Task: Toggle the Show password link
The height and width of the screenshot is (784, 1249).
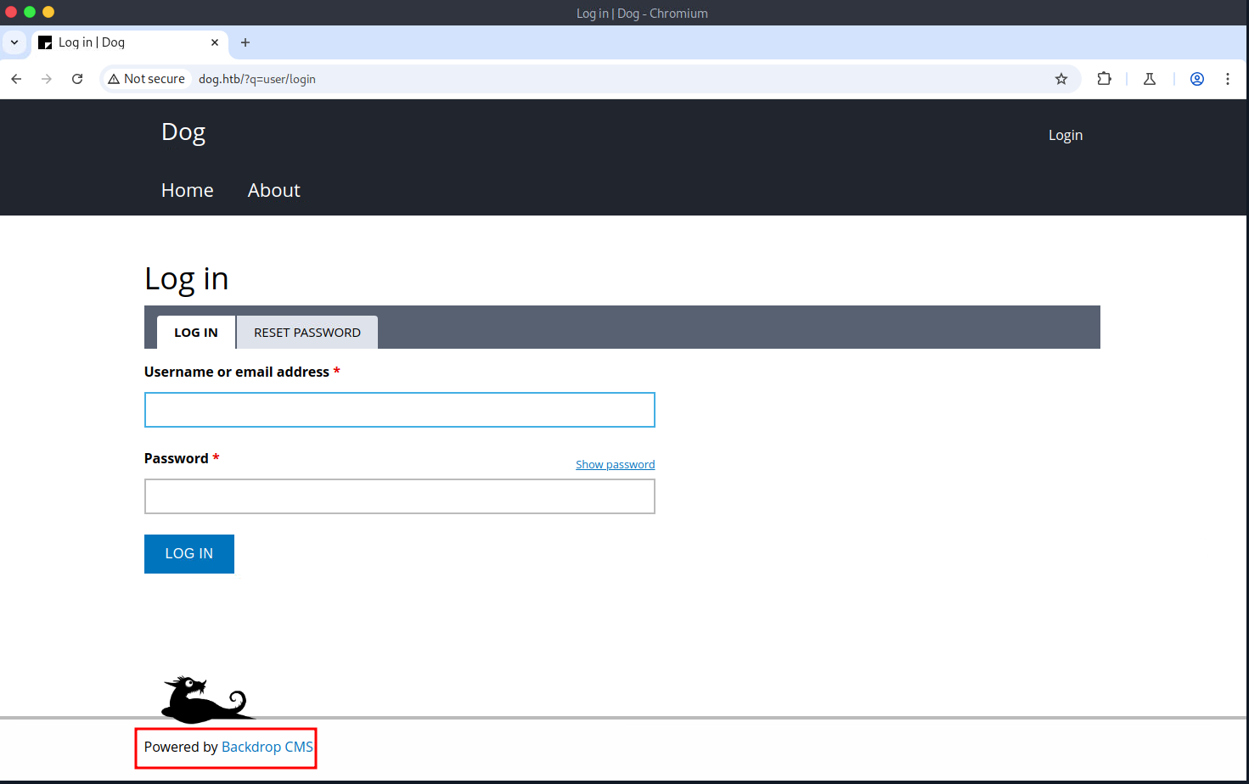Action: 616,464
